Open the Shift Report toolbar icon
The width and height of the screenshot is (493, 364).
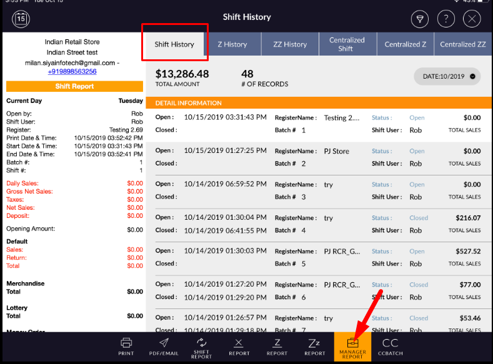[x=201, y=348]
